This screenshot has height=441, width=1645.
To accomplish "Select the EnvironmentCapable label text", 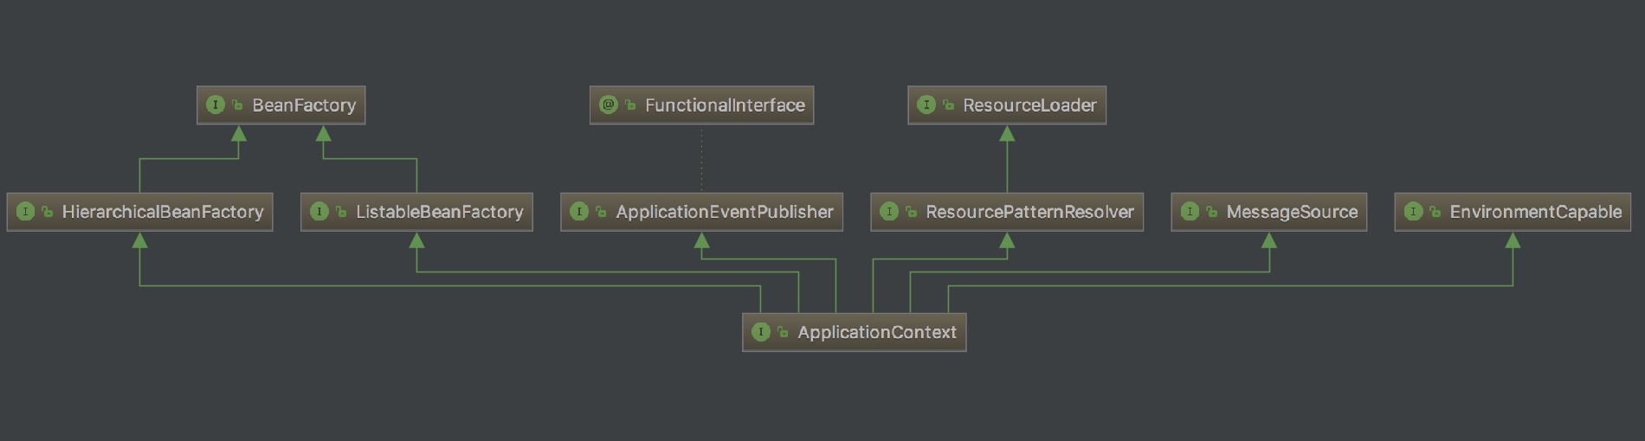I will click(x=1535, y=212).
